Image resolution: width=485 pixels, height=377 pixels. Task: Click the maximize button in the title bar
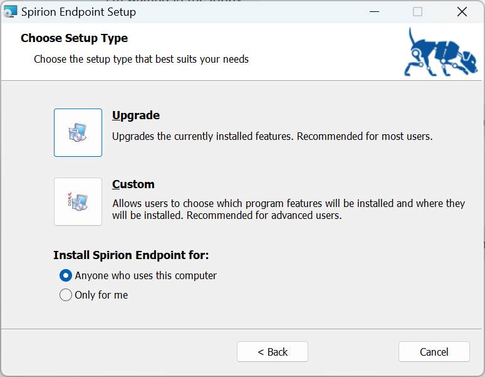tap(418, 12)
